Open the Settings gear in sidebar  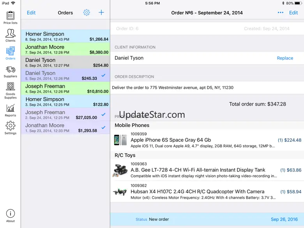(11, 126)
